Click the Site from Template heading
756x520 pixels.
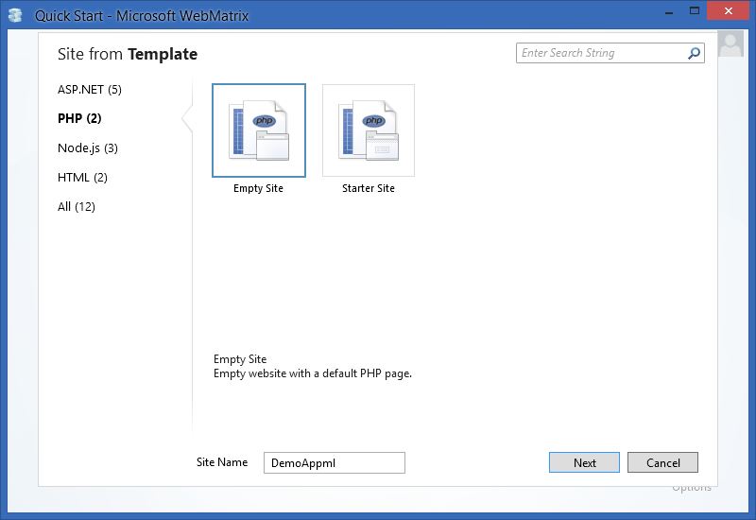coord(128,54)
